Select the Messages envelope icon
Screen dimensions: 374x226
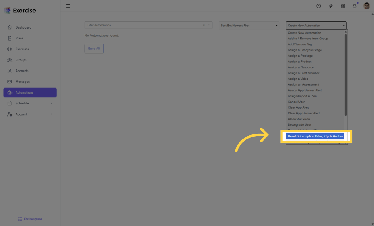[x=10, y=82]
